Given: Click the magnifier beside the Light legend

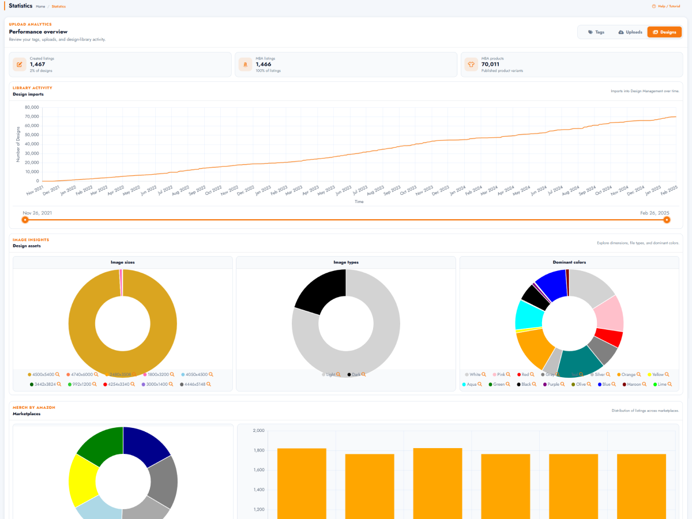Looking at the screenshot, I should coord(339,375).
